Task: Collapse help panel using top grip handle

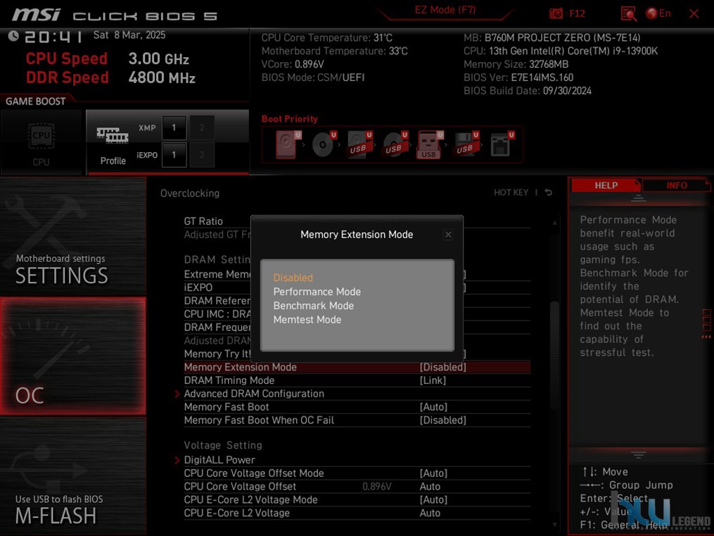Action: point(639,198)
